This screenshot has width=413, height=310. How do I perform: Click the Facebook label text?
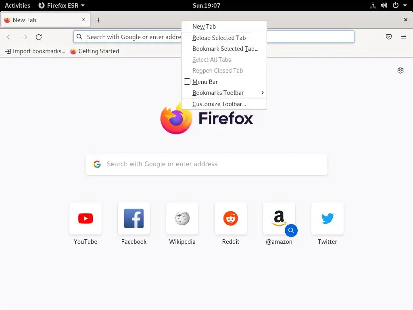point(134,242)
